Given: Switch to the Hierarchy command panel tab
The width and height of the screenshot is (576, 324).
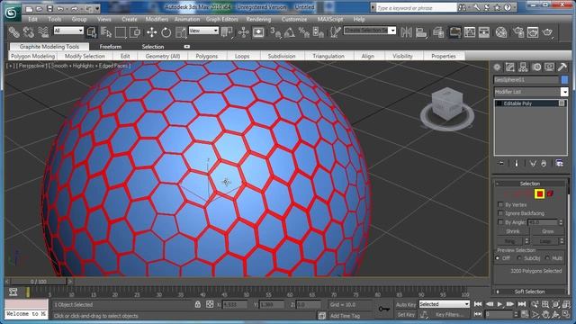Looking at the screenshot, I should [523, 67].
